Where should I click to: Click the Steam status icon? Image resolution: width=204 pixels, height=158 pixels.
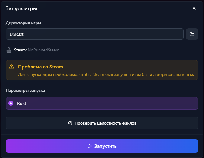[9, 50]
